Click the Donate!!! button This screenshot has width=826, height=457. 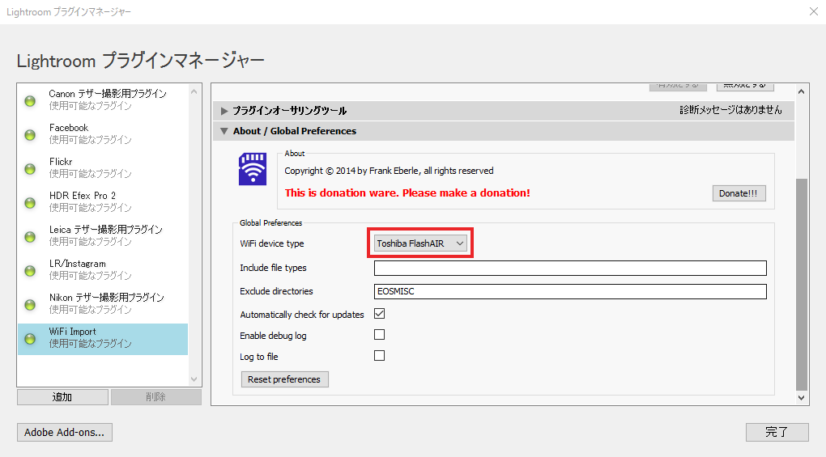tap(739, 193)
